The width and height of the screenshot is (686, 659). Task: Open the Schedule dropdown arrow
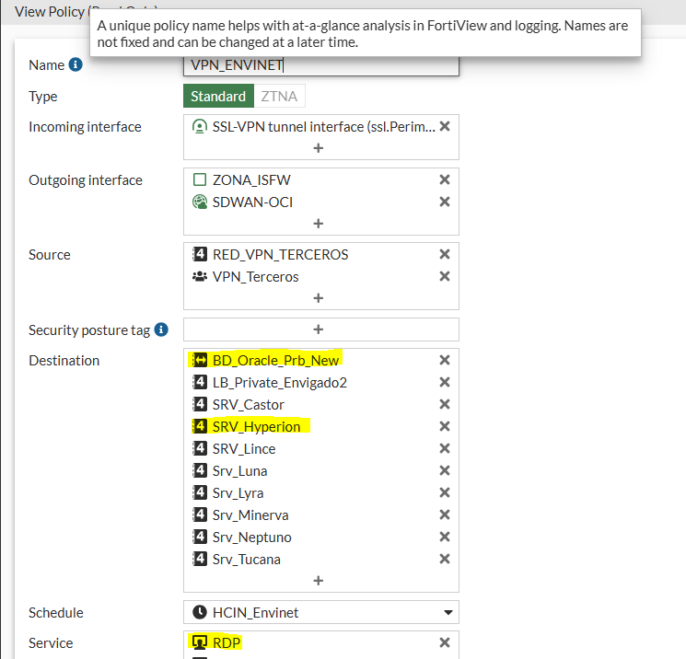point(448,612)
